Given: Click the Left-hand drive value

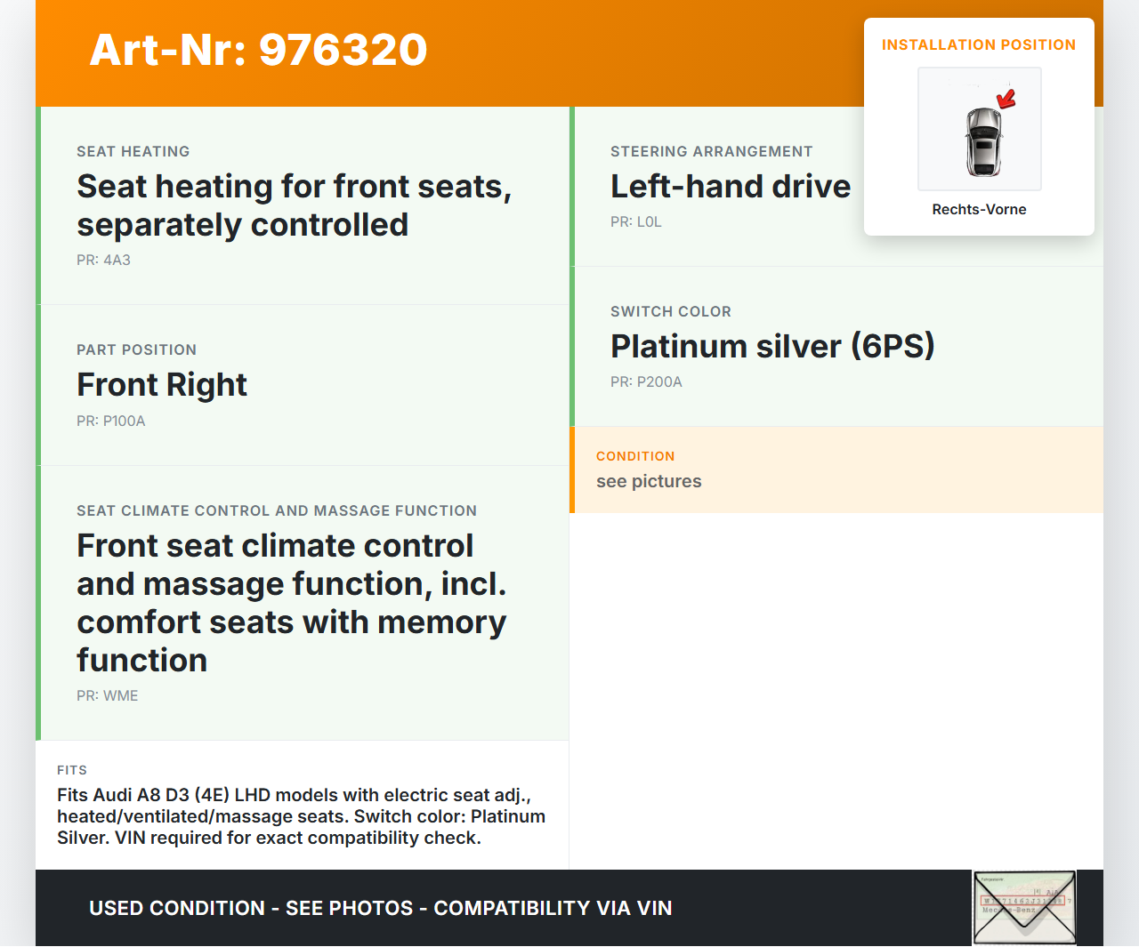Looking at the screenshot, I should 730,187.
